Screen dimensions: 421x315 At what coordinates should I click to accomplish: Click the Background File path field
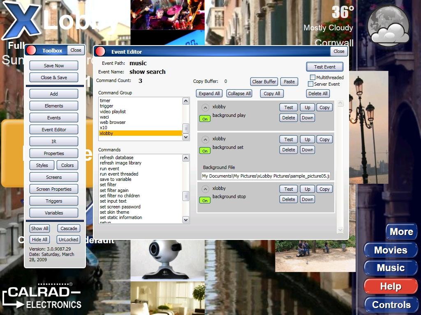(266, 176)
